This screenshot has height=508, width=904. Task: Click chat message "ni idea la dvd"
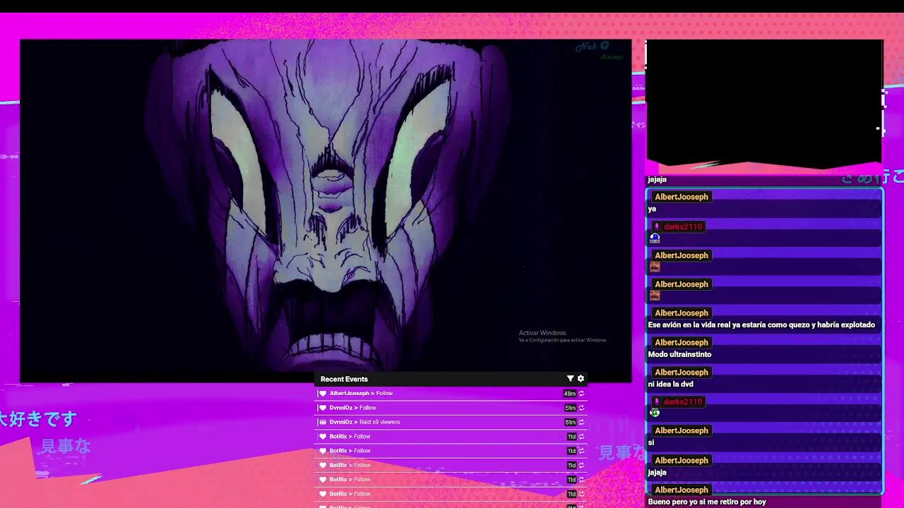(670, 384)
